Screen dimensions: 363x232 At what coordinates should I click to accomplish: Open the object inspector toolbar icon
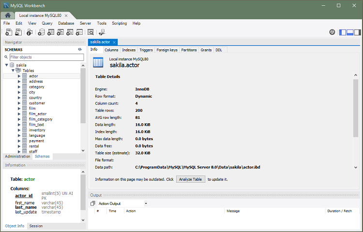tap(30, 32)
